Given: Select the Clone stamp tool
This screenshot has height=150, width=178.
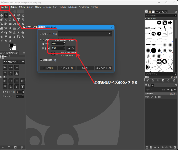Looking at the screenshot, I should pyautogui.click(x=18, y=33).
